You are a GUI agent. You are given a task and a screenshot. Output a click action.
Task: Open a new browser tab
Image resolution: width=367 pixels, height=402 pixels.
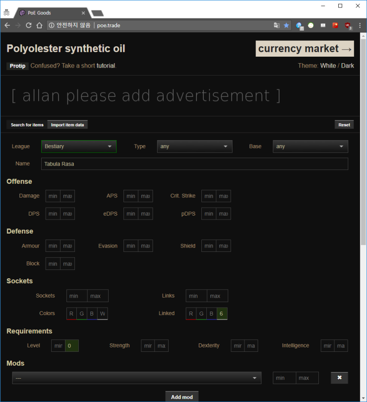[x=97, y=13]
